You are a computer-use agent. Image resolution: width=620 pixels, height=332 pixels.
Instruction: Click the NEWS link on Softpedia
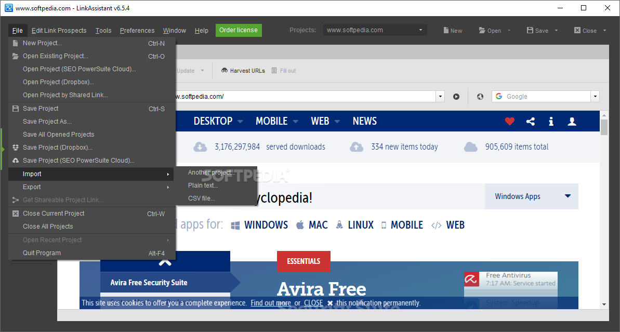364,122
